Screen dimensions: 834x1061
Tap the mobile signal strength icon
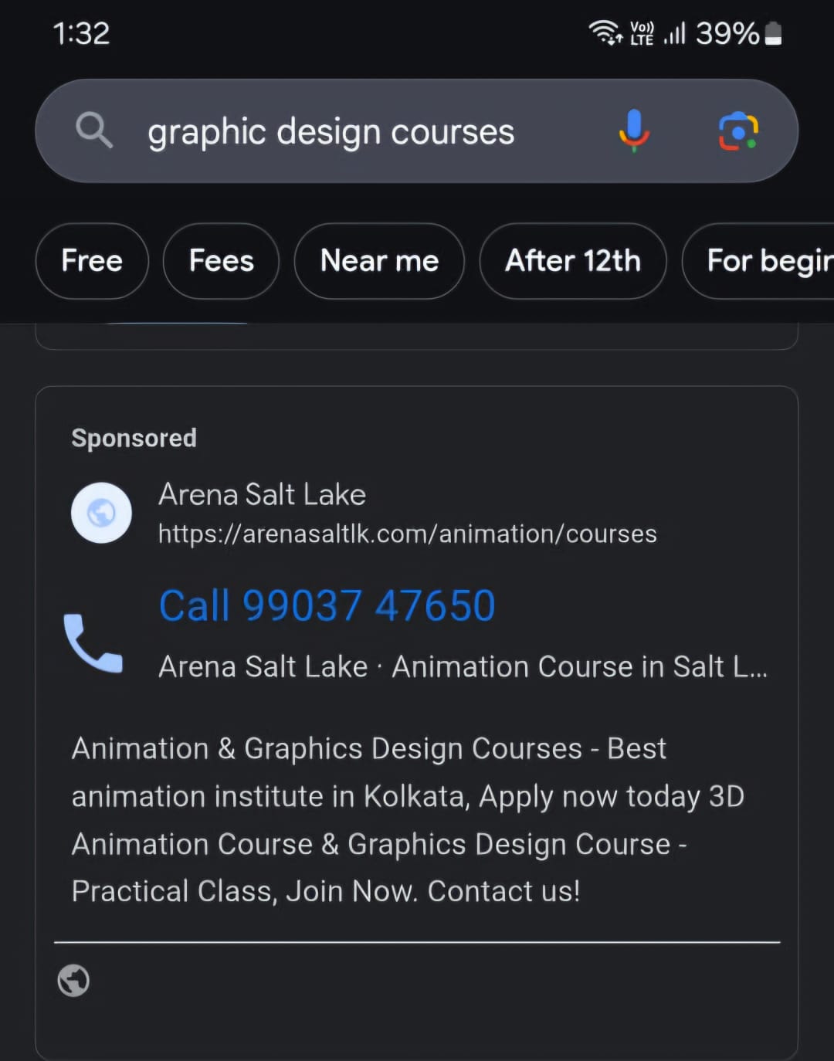click(675, 33)
